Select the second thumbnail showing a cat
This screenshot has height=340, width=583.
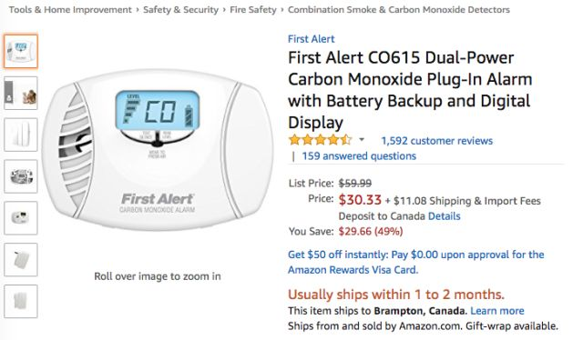coord(21,93)
